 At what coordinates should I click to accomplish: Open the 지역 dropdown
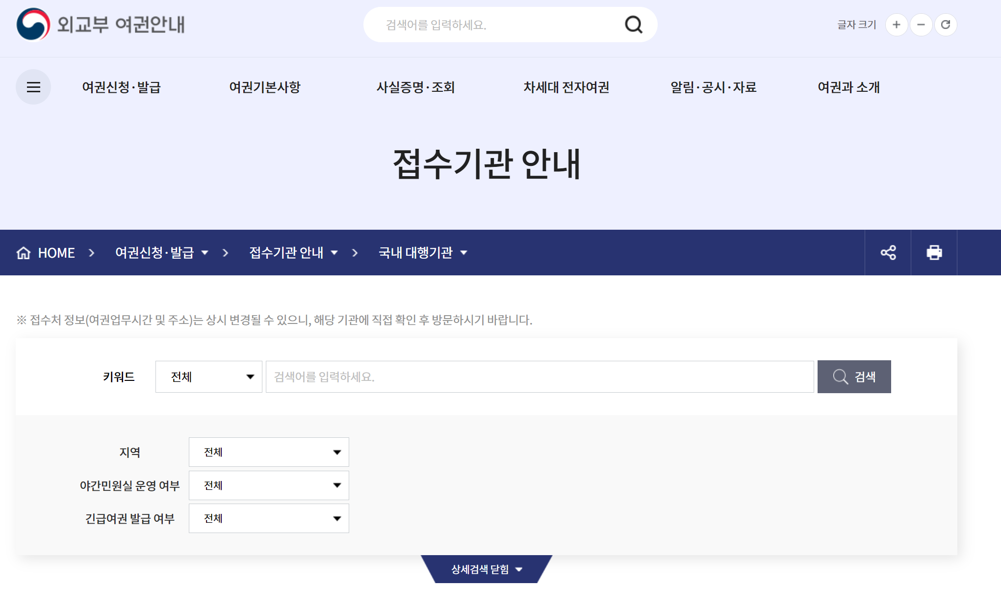click(x=269, y=452)
